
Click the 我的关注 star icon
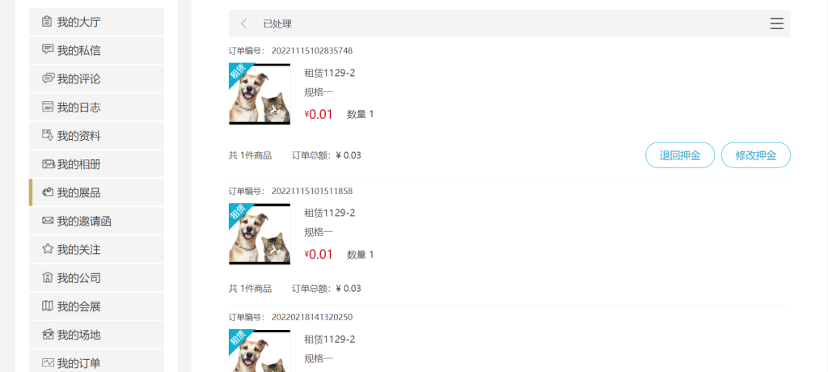click(48, 249)
